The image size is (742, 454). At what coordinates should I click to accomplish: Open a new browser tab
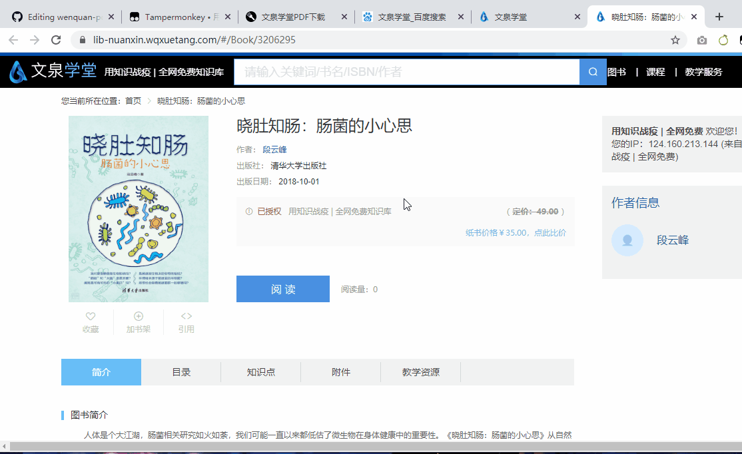(719, 17)
